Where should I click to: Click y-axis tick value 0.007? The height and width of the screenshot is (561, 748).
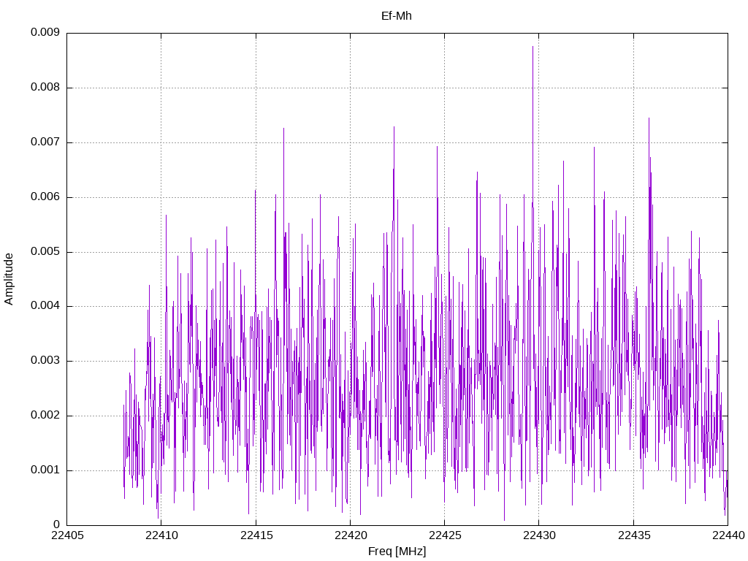coord(45,142)
